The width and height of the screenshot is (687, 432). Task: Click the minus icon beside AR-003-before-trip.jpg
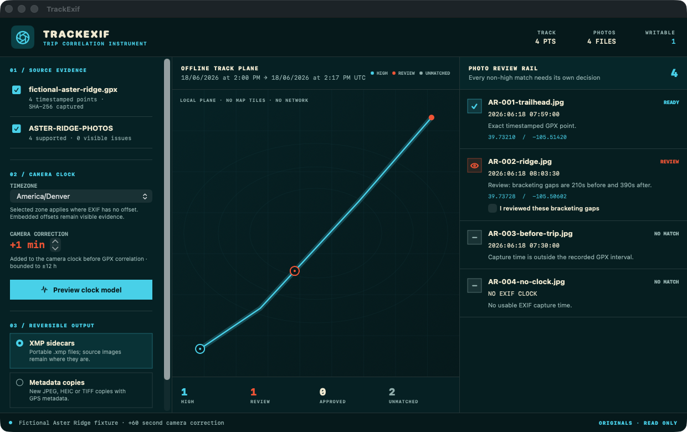(x=474, y=237)
